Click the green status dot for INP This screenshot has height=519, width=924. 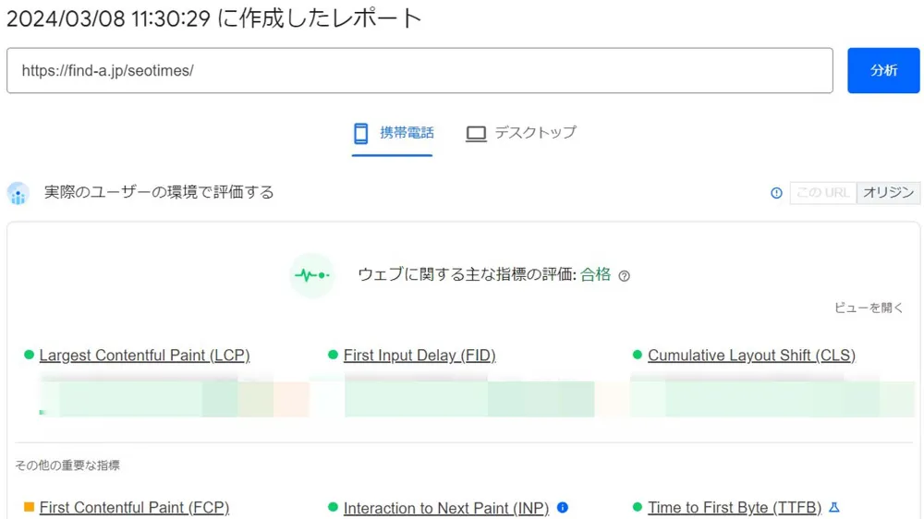click(333, 507)
